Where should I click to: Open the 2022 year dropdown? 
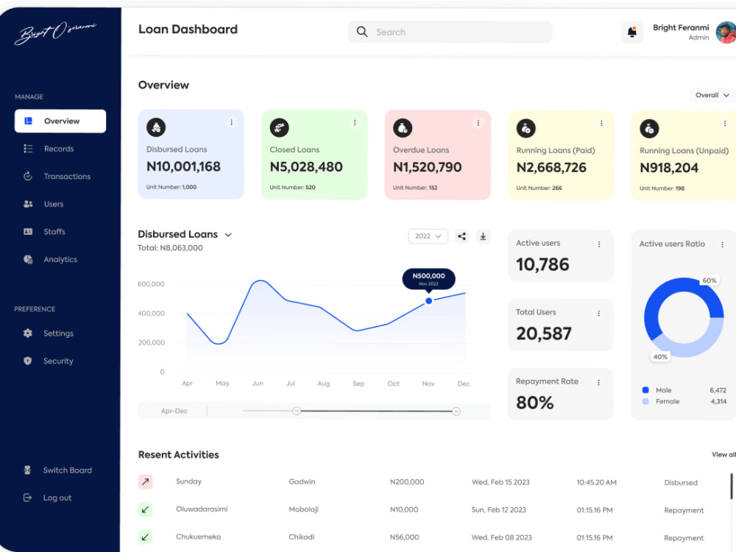[x=428, y=236]
